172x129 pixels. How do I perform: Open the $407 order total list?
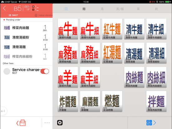[x=13, y=15]
